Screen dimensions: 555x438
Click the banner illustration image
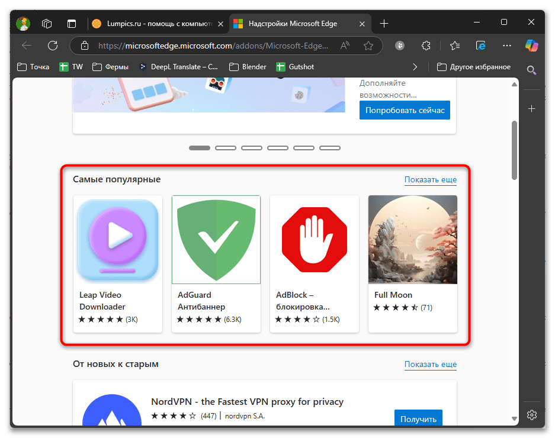tap(209, 95)
